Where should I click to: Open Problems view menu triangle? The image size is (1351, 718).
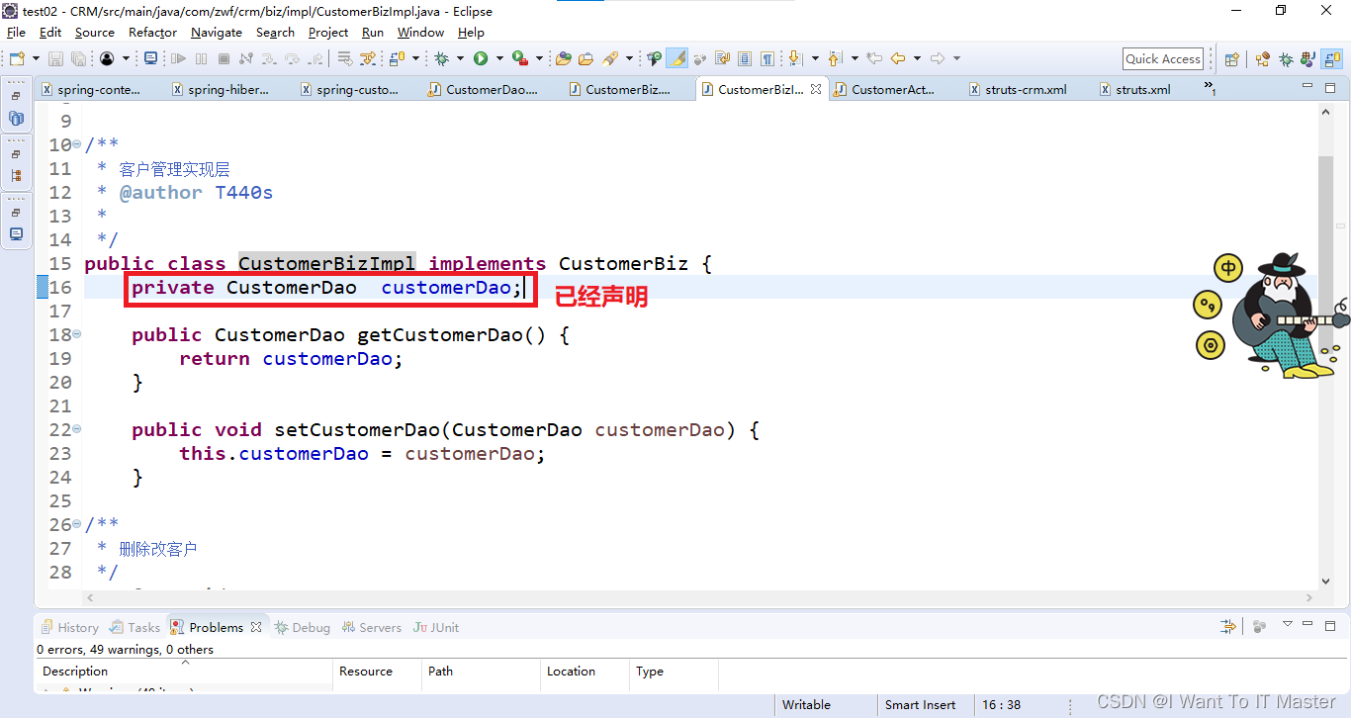[x=1287, y=626]
